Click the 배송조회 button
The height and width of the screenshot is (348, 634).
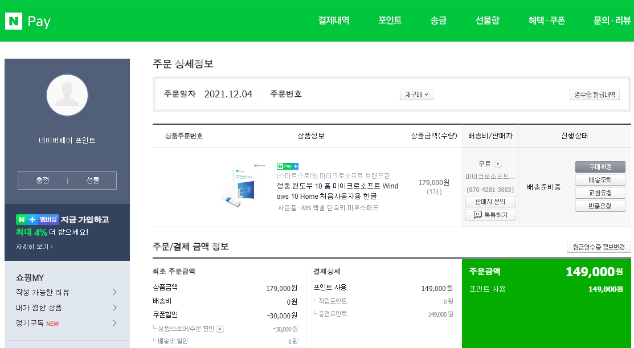(600, 180)
